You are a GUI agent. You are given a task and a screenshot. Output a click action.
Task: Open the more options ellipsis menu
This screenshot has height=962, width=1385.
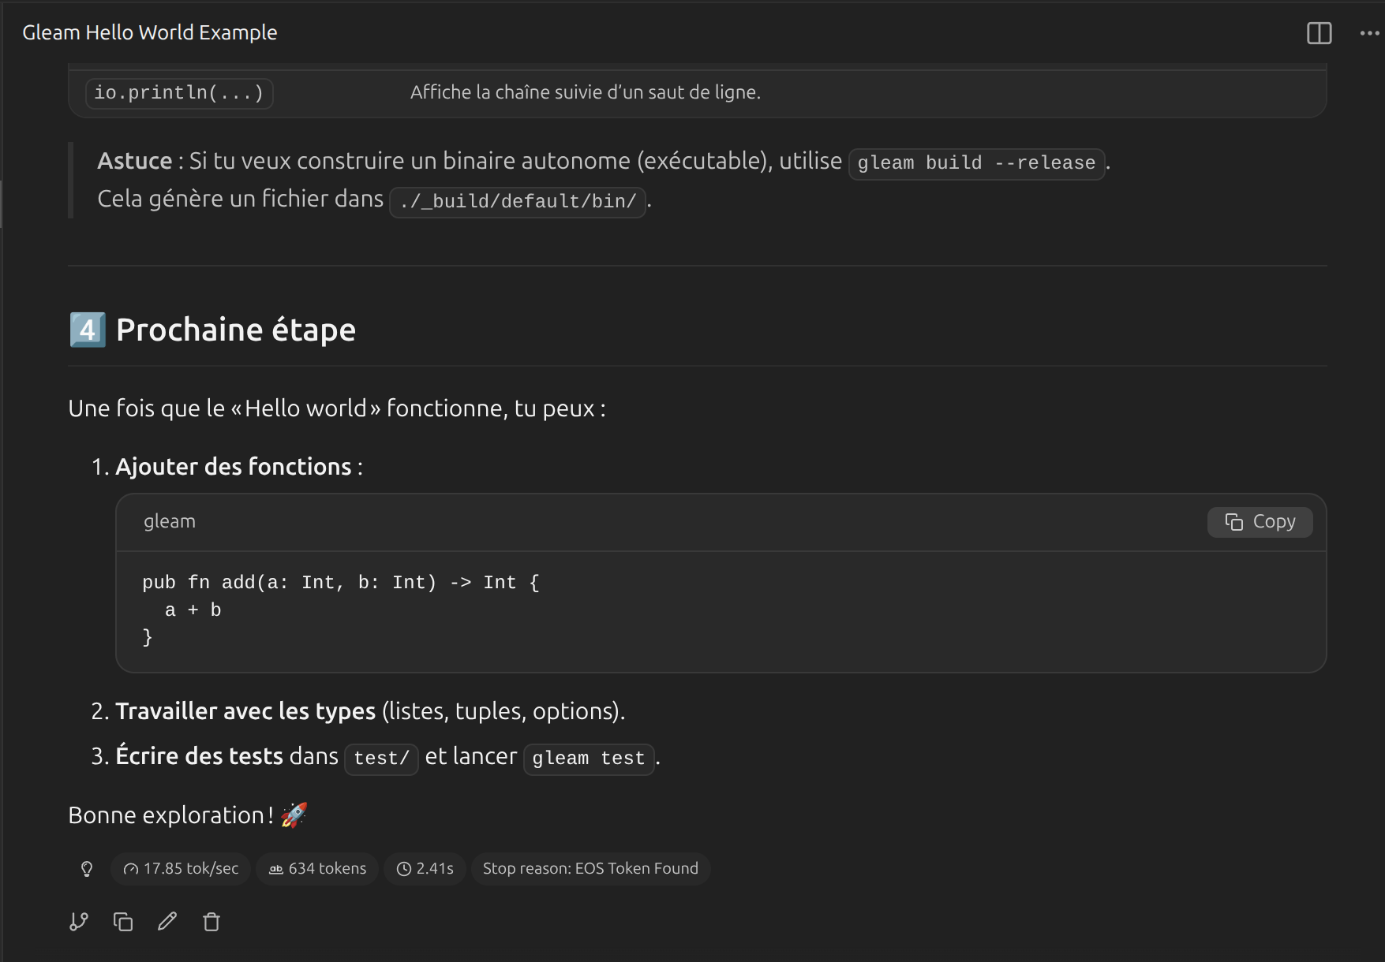pos(1369,33)
